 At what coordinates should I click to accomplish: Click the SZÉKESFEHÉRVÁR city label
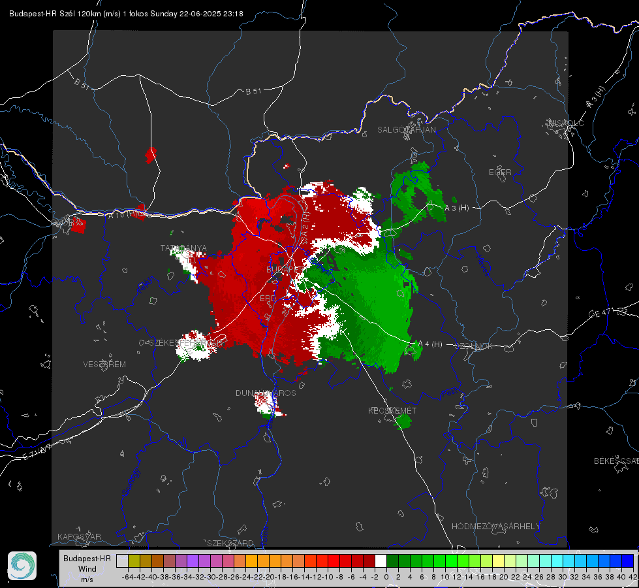[186, 343]
